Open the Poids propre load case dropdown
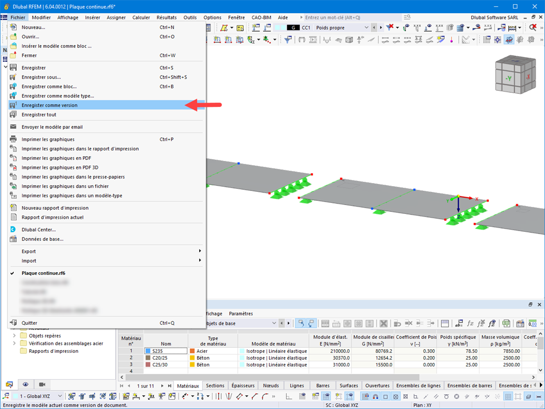This screenshot has height=409, width=545. click(366, 27)
